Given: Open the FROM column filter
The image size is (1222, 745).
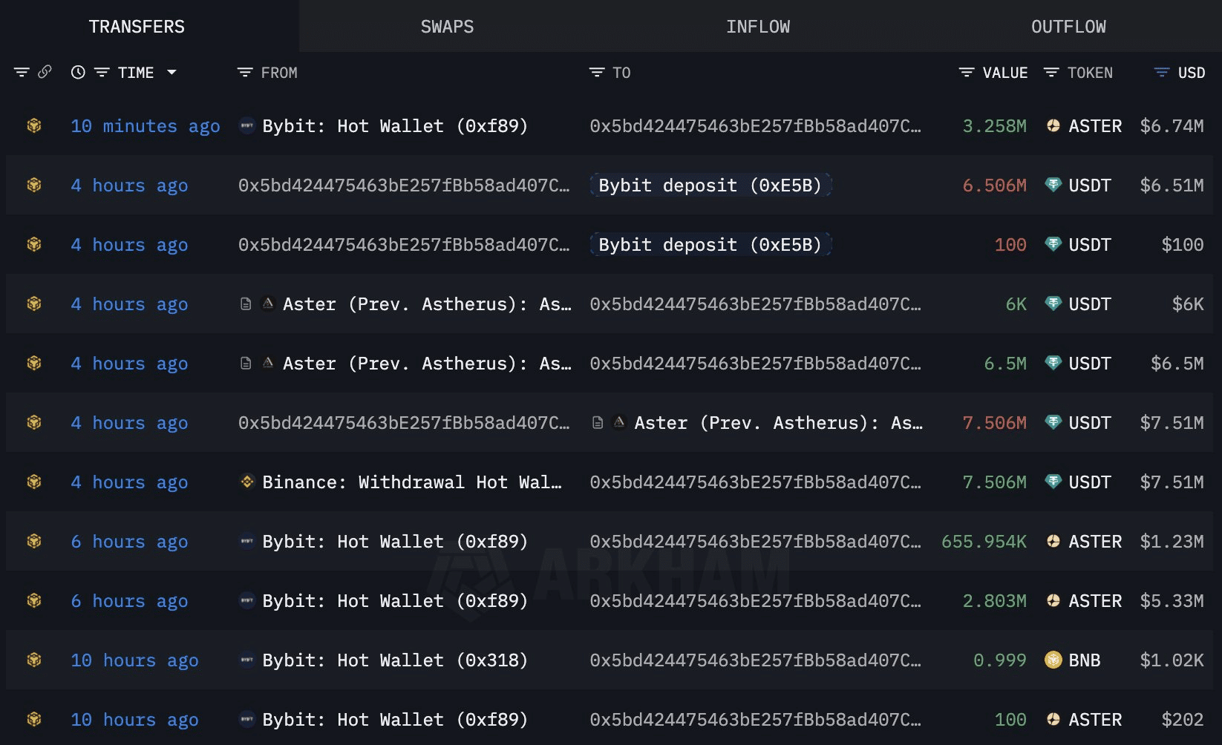Looking at the screenshot, I should 245,72.
